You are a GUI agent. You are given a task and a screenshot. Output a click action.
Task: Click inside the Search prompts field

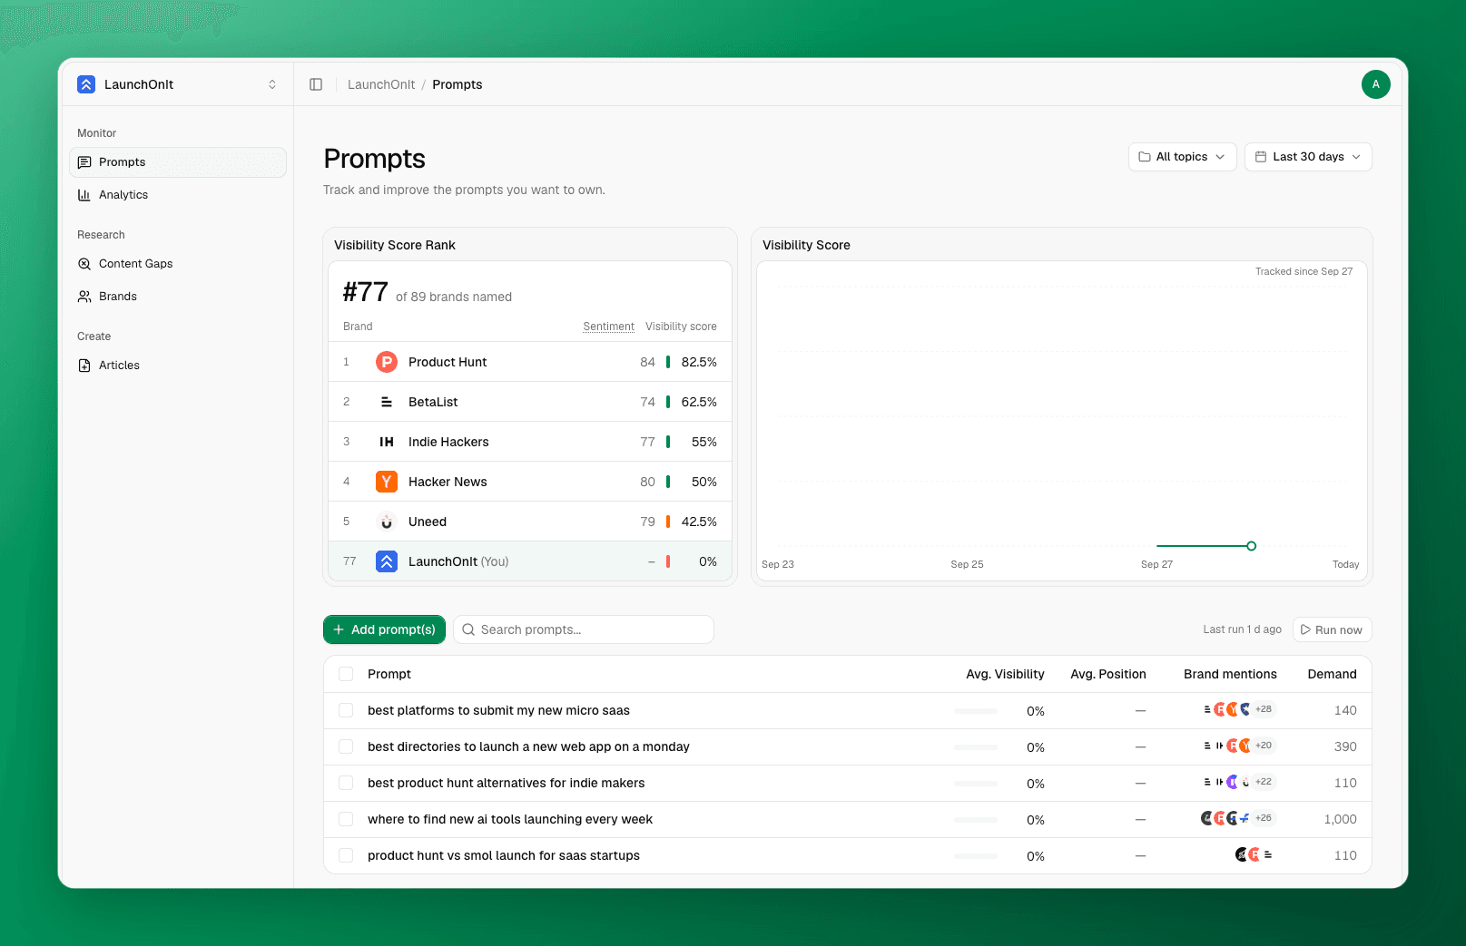[584, 629]
